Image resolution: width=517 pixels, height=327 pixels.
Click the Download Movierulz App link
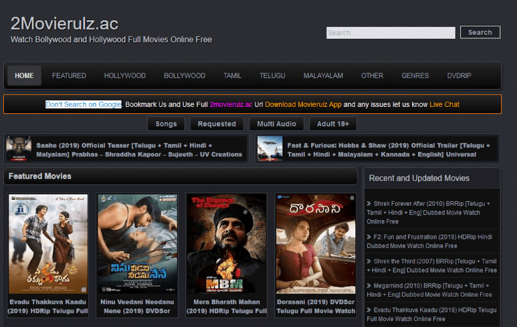tap(303, 104)
